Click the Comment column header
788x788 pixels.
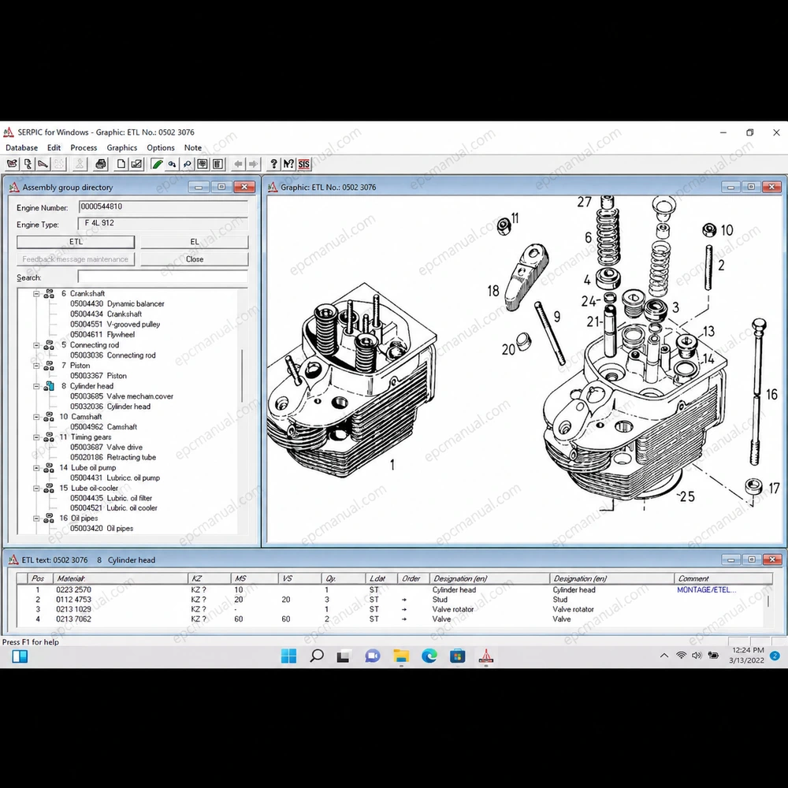[x=723, y=578]
